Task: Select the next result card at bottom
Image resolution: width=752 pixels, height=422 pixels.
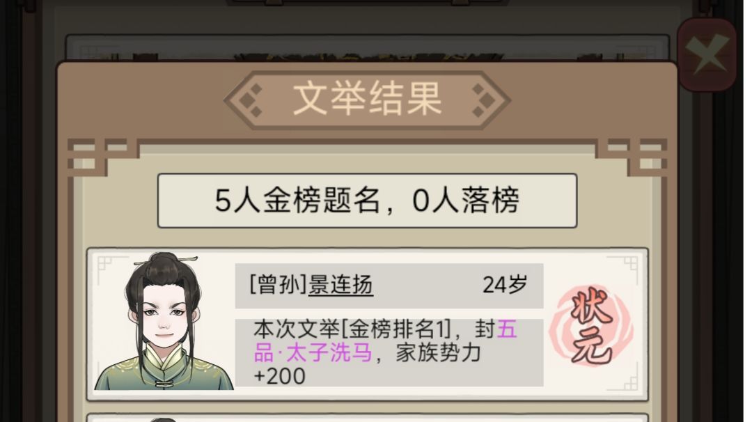Action: 368,418
